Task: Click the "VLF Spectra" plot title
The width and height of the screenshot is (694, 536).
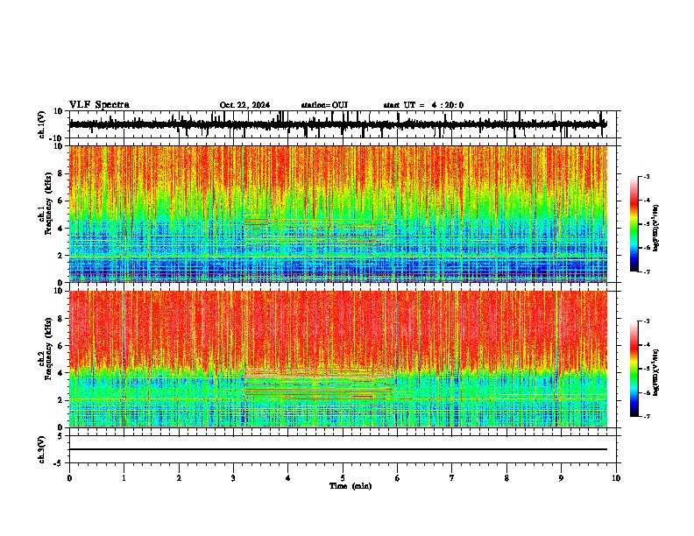Action: tap(99, 105)
